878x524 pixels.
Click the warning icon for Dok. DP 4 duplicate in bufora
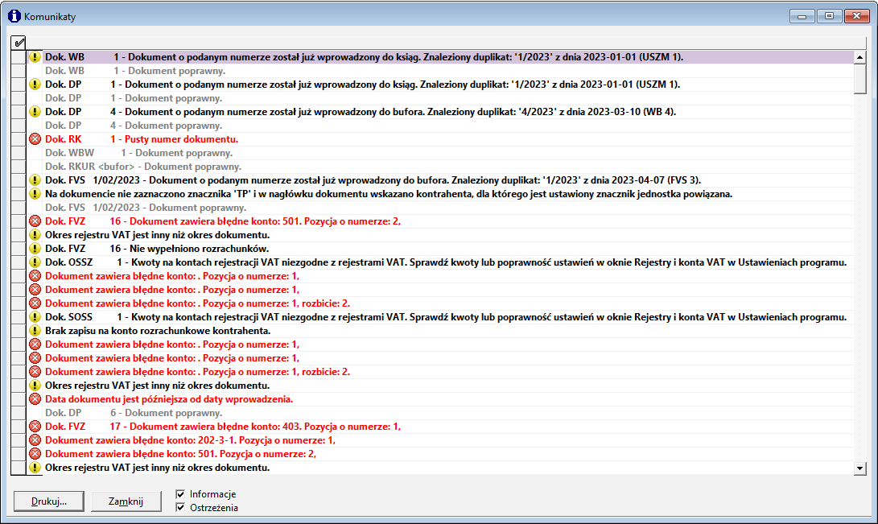[x=35, y=112]
